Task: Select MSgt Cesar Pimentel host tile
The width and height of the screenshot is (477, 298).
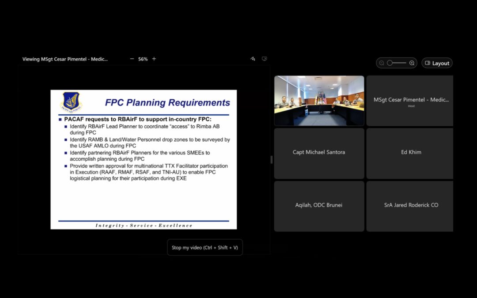Action: (410, 101)
